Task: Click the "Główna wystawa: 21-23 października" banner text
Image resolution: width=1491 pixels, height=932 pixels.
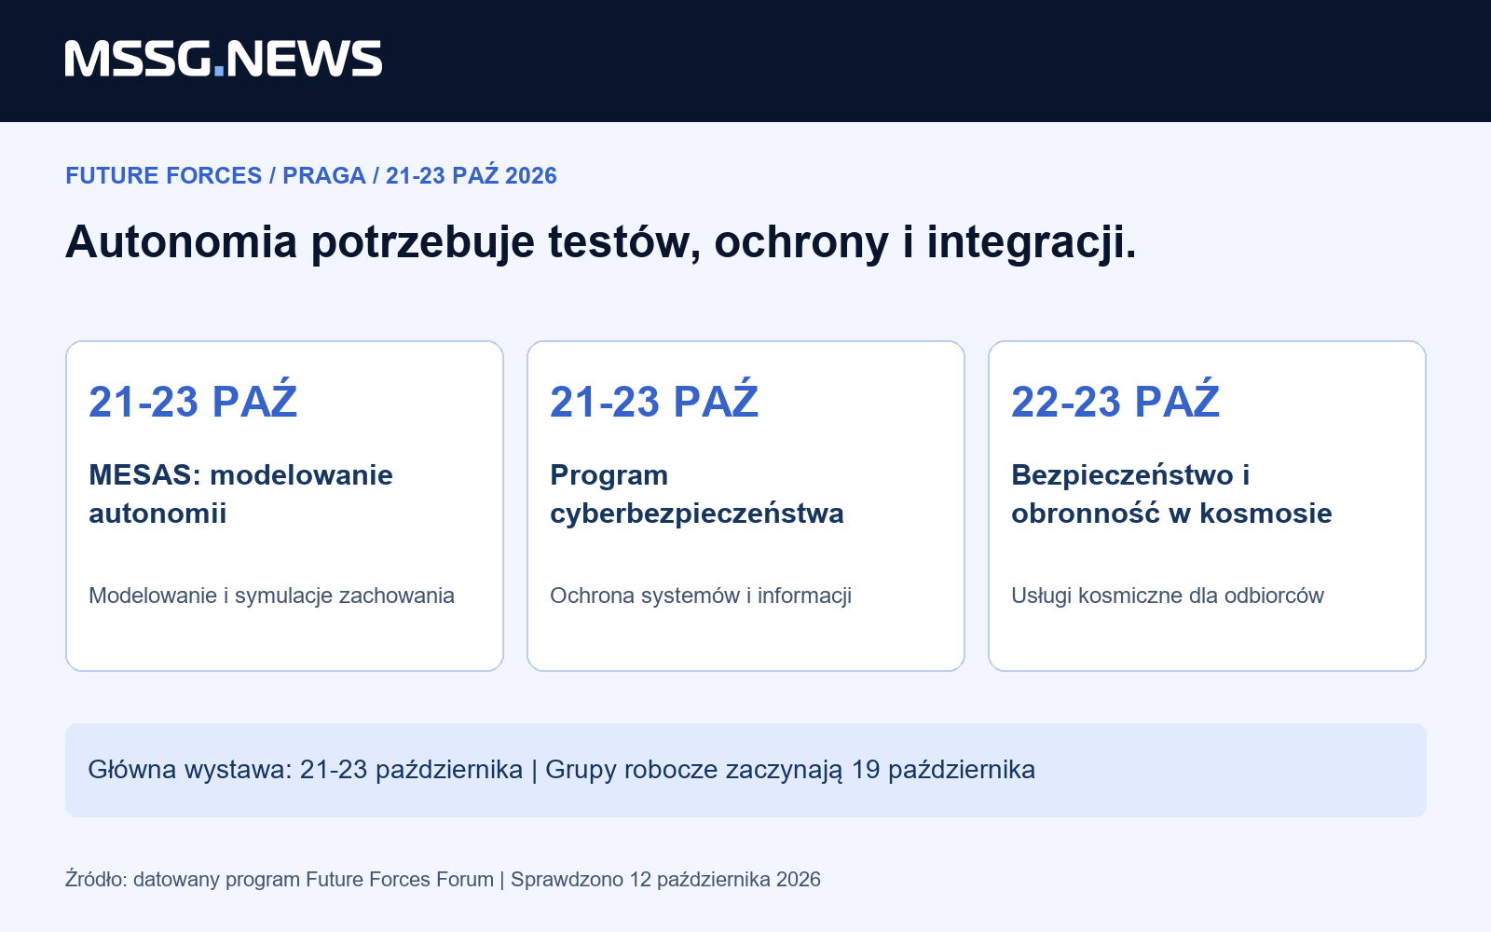Action: click(306, 770)
